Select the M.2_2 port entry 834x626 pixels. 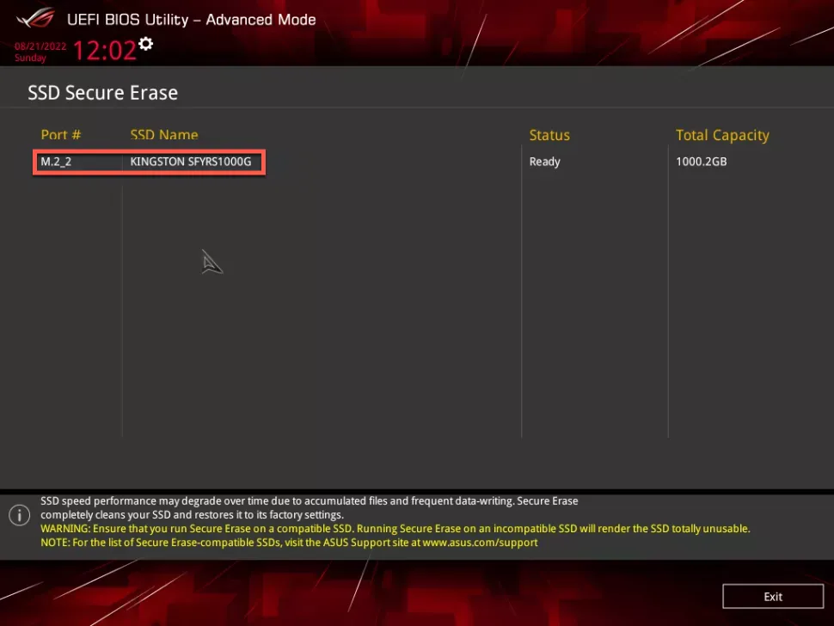[x=56, y=162]
